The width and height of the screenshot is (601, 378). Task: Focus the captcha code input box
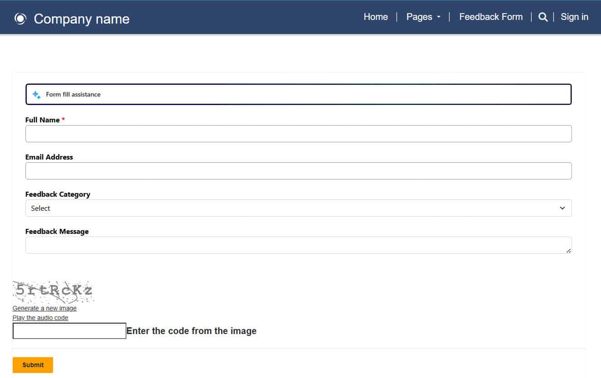(69, 331)
